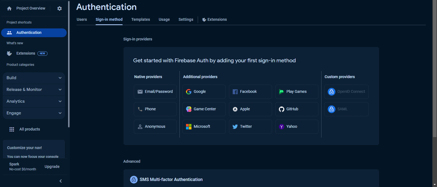Viewport: 437px width, 187px height.
Task: Click the Anonymous provider person icon
Action: [x=140, y=127]
